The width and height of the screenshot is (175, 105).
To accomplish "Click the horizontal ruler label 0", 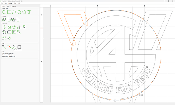I will tap(50, 6).
